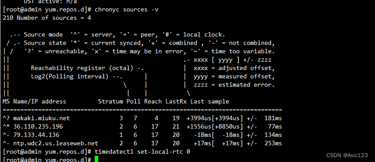The image size is (375, 162).
Task: Click the 'chronyc sources -v' command text
Action: click(126, 10)
